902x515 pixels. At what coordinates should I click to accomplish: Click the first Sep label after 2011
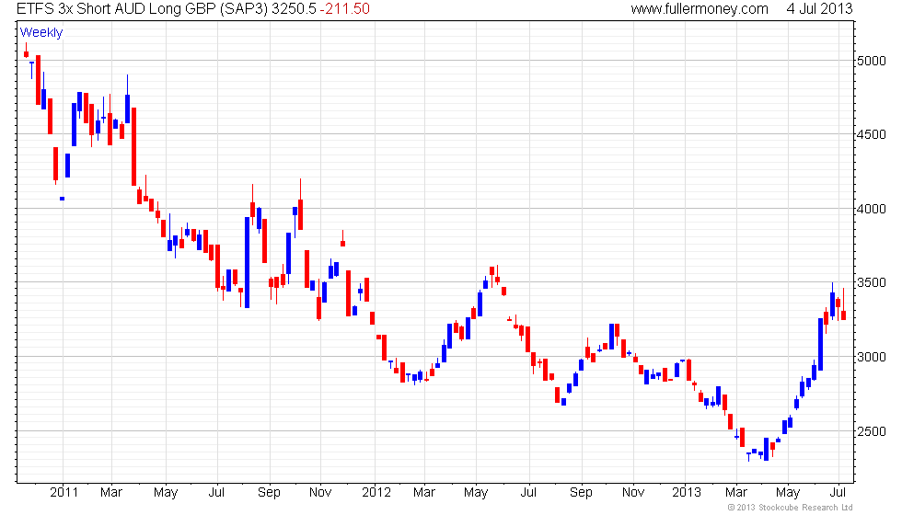(269, 493)
